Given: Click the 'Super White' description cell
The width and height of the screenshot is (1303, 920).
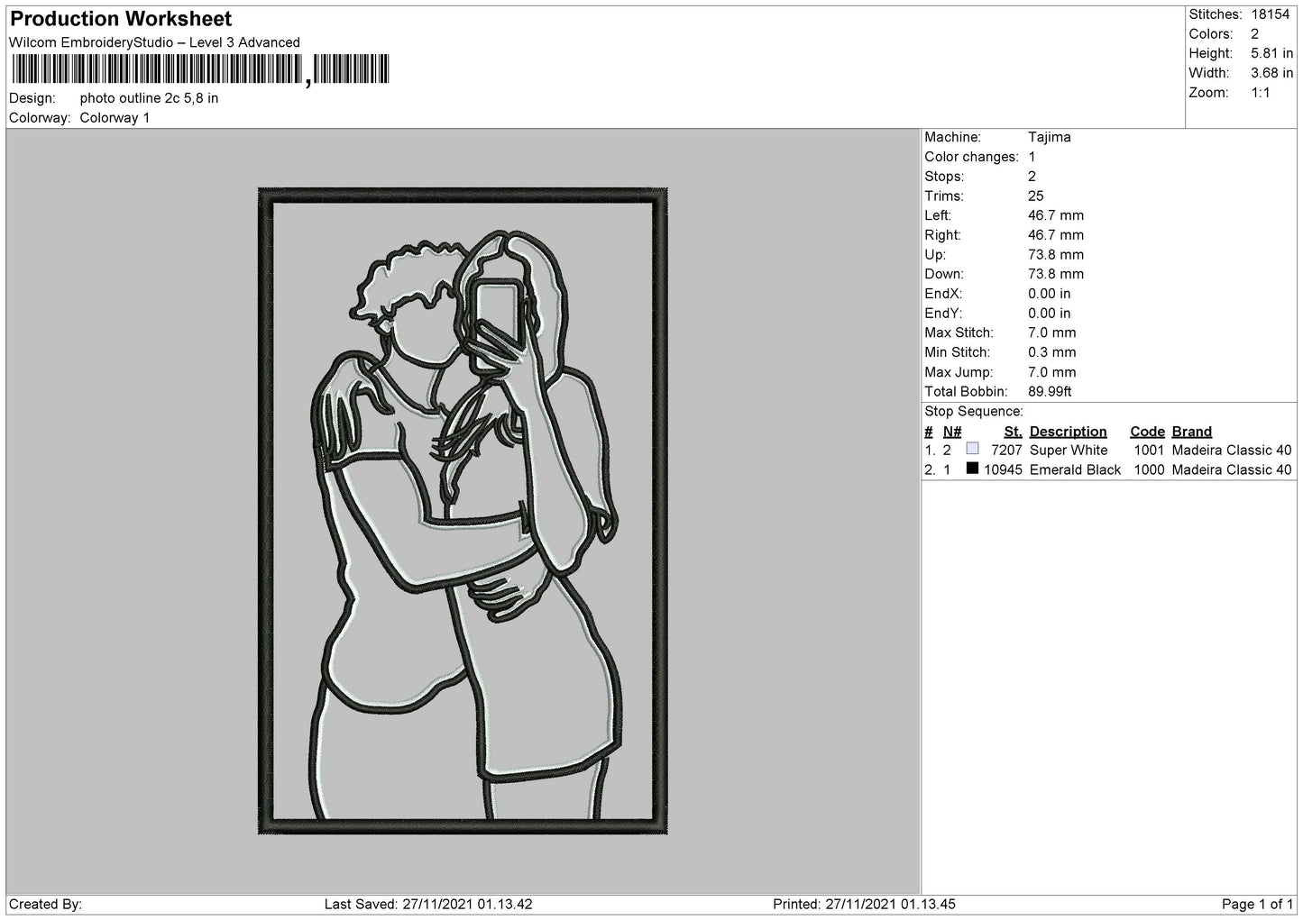Looking at the screenshot, I should 1069,451.
